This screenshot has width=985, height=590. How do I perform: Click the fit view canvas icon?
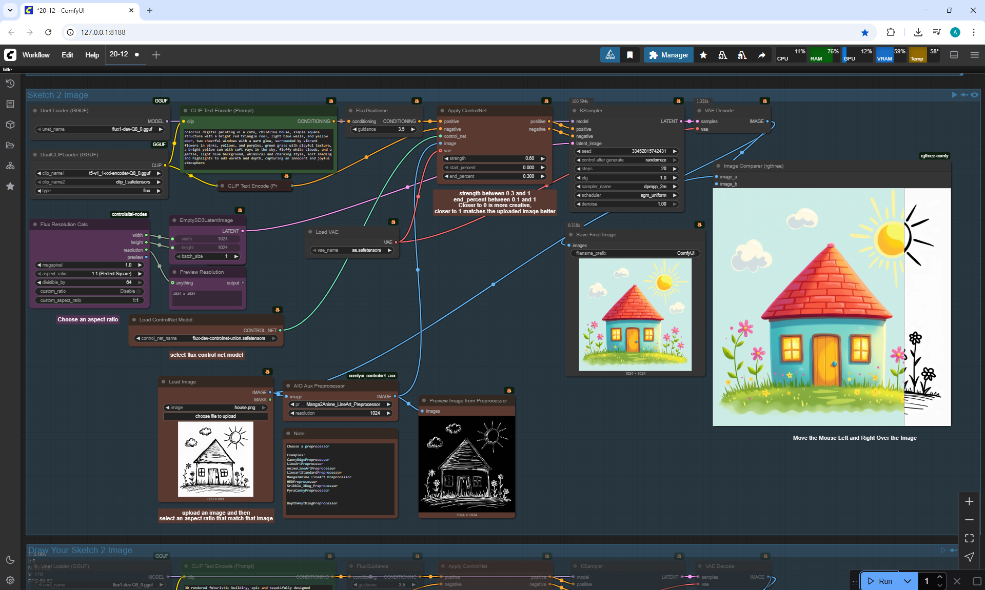click(x=969, y=538)
